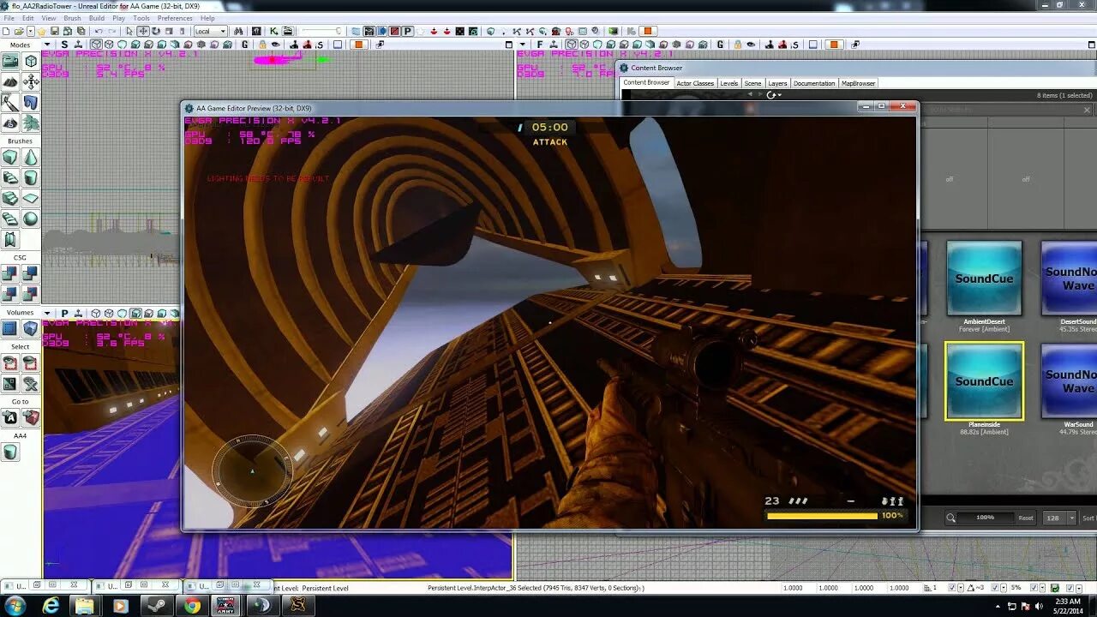Open Steam from the Windows taskbar
The height and width of the screenshot is (617, 1097).
tap(155, 606)
